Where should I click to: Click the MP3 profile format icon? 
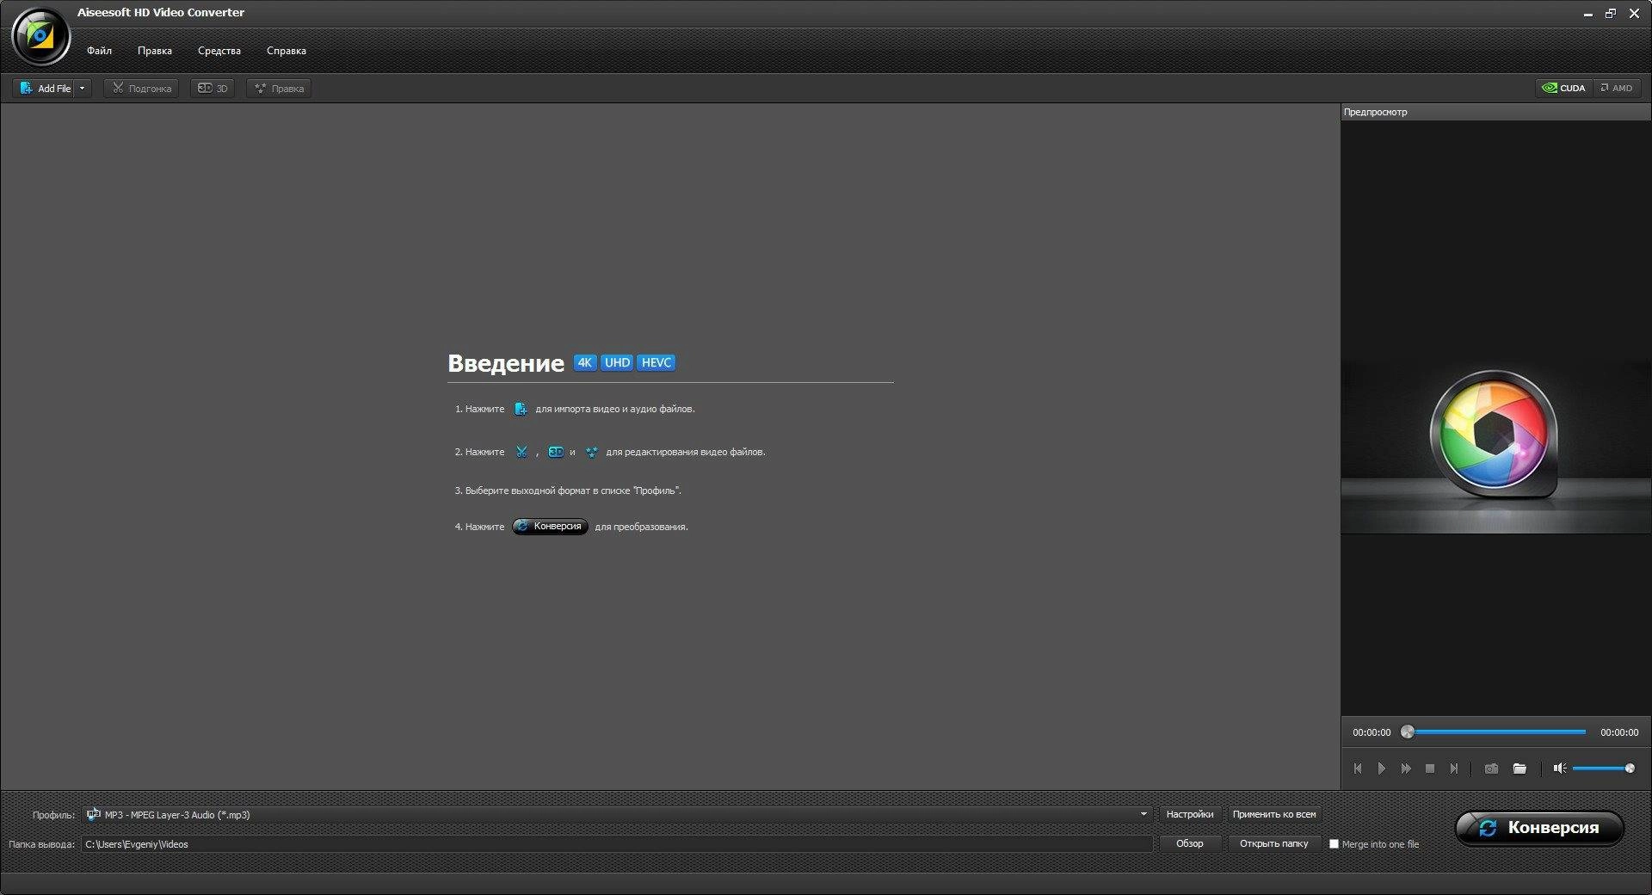coord(93,814)
